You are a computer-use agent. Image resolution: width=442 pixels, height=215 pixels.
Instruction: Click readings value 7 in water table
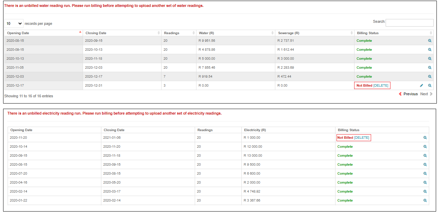[165, 77]
